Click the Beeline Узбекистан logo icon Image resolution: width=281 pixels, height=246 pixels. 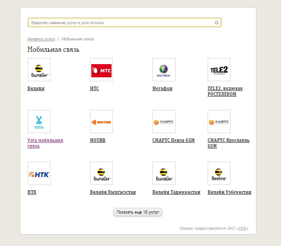[219, 174]
